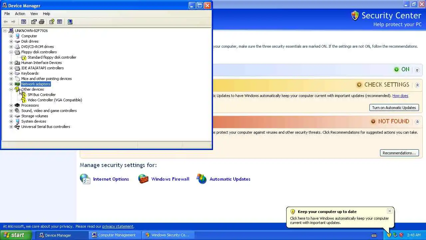The width and height of the screenshot is (426, 240).
Task: Select Human Interface Devices category
Action: [41, 63]
